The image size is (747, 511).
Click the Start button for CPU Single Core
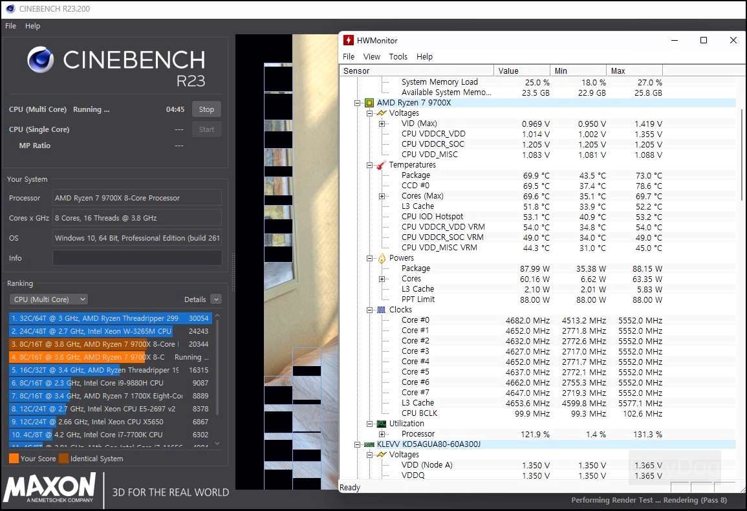(206, 129)
